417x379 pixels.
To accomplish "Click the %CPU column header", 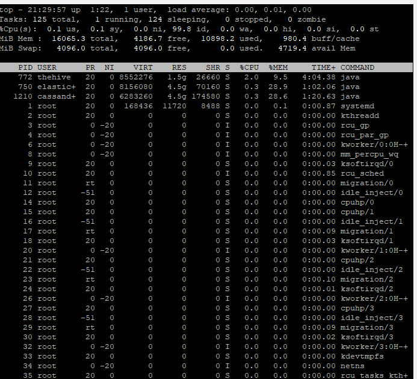I will [x=249, y=67].
